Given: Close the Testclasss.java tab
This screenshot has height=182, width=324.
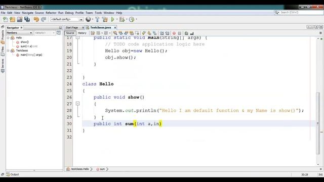Looking at the screenshot, I should (115, 27).
